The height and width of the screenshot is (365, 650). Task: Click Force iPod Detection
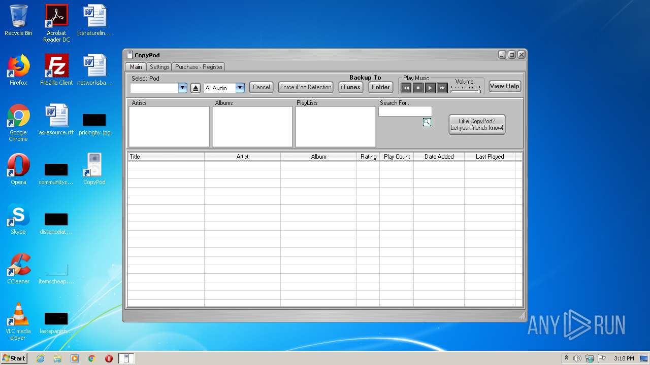click(306, 87)
